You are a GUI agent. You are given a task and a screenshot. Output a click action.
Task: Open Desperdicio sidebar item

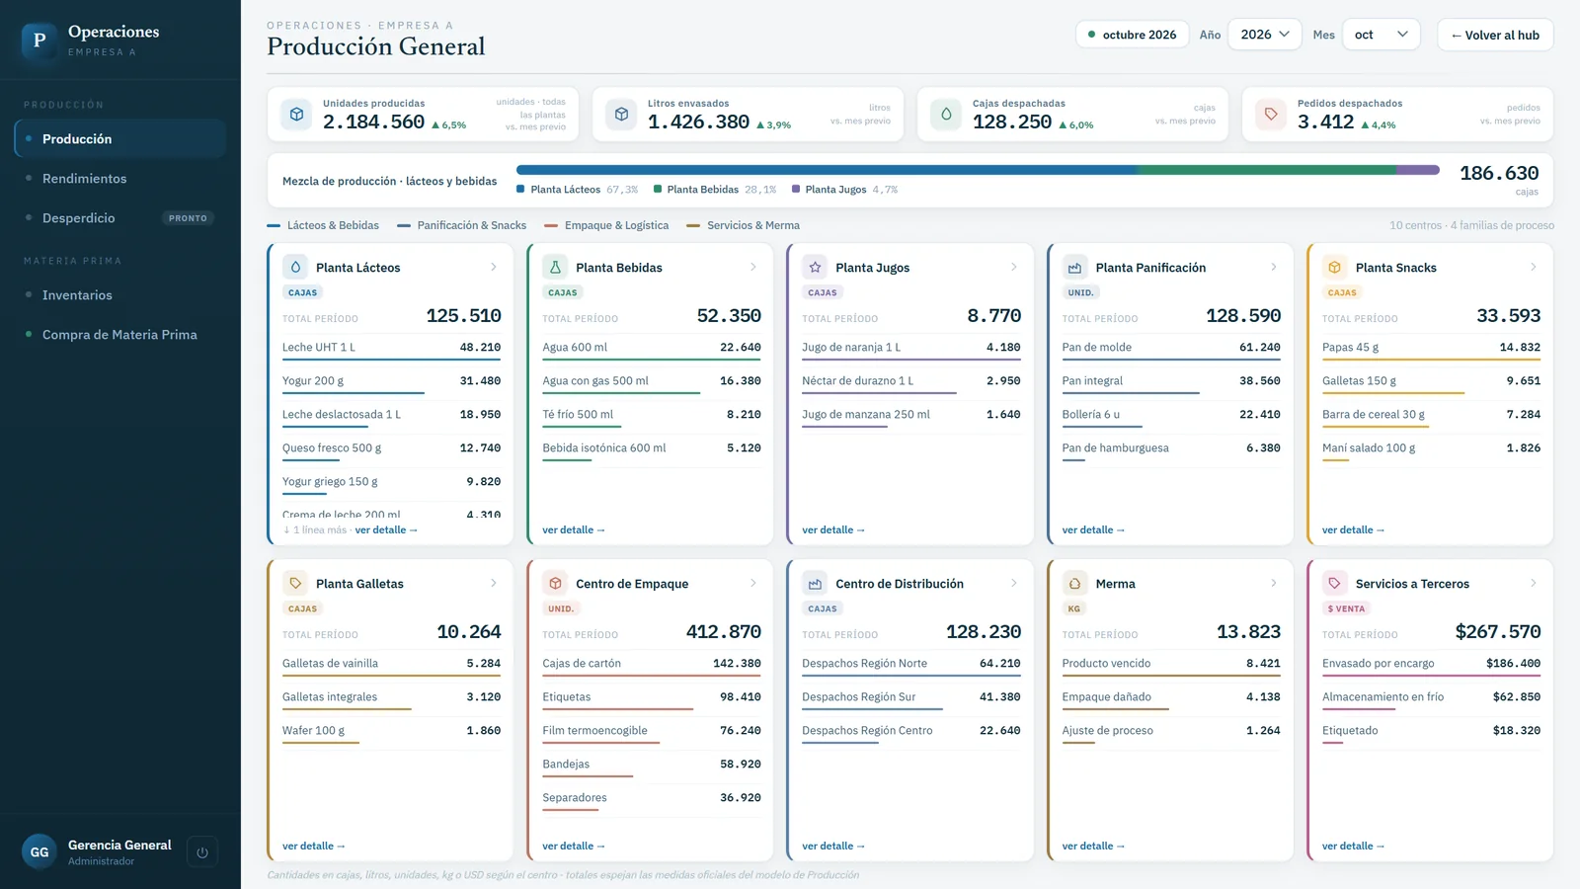click(120, 218)
